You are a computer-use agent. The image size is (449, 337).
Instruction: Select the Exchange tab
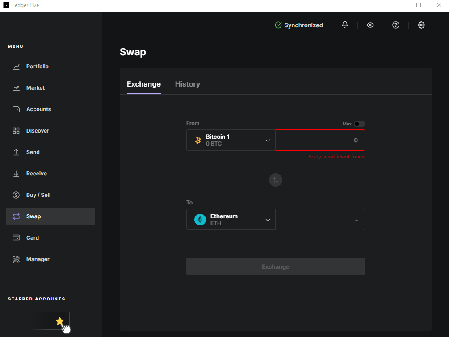point(143,84)
